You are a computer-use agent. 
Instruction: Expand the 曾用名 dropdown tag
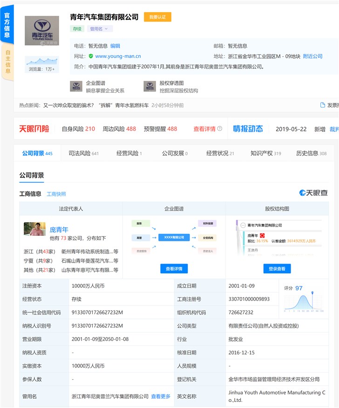coord(100,29)
